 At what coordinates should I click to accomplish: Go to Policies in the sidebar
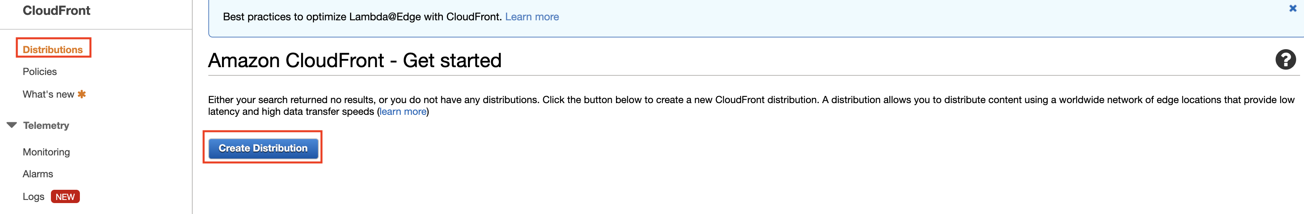click(40, 72)
